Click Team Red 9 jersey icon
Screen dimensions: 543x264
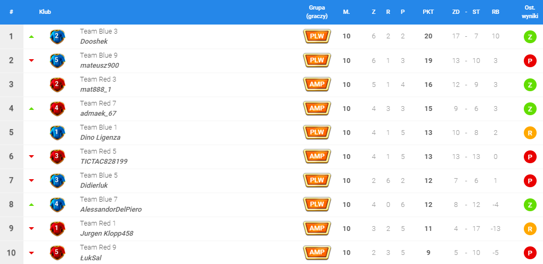(57, 252)
